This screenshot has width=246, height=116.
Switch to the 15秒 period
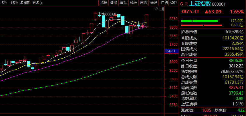tap(14, 3)
